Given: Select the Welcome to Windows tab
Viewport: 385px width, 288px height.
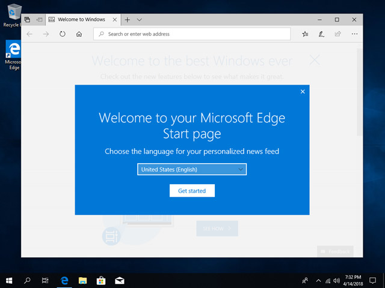Looking at the screenshot, I should tap(83, 20).
